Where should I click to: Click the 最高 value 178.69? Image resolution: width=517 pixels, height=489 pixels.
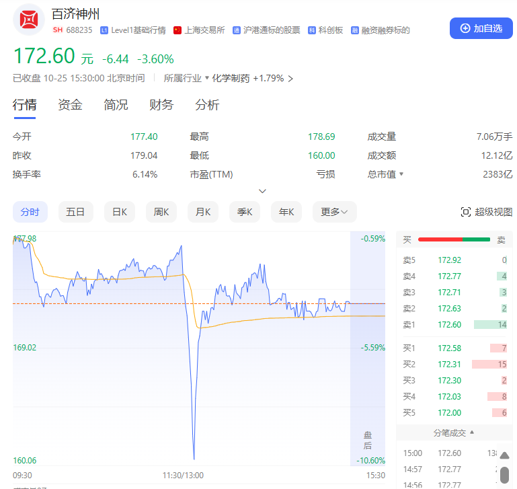pos(321,137)
